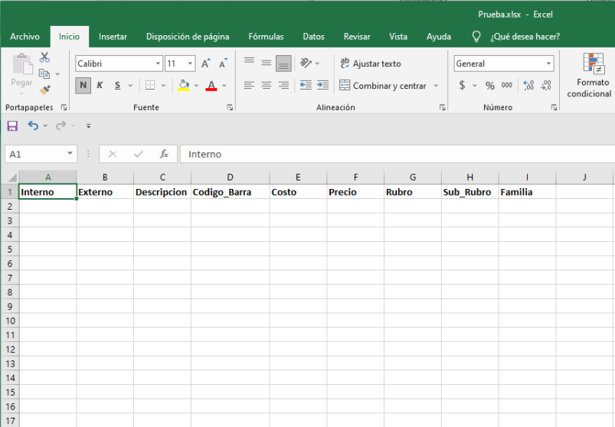615x427 pixels.
Task: Click the Cut scissors icon
Action: [44, 58]
